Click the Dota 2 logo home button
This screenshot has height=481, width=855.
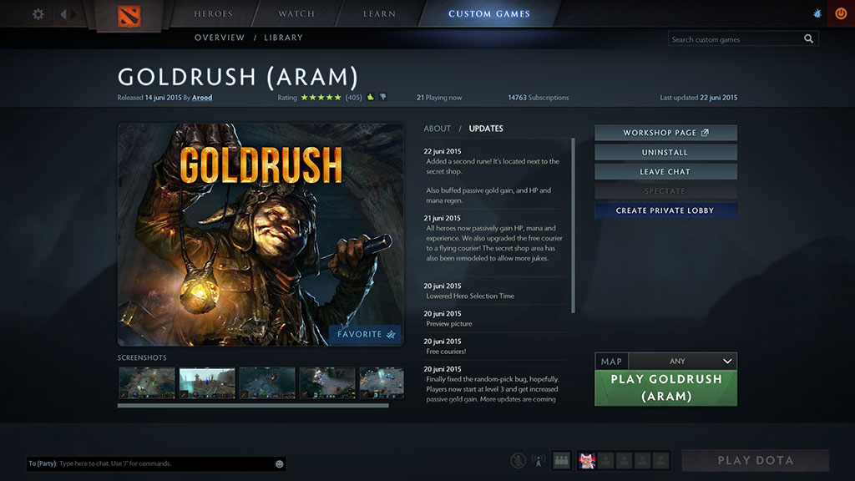pos(129,14)
